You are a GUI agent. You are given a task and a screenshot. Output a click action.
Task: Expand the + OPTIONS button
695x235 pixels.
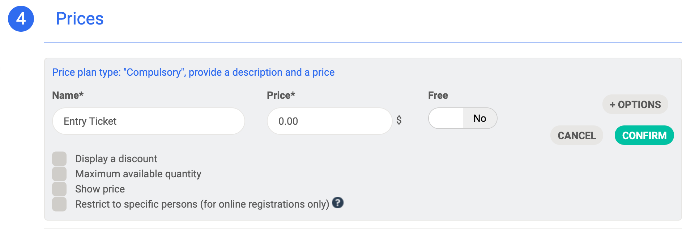(x=635, y=105)
